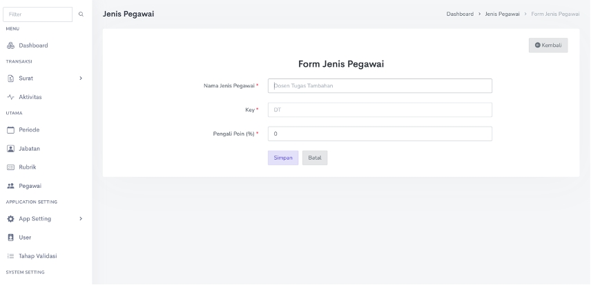Click the Jabatan icon in sidebar
Screen dimensions: 591x285
(11, 149)
